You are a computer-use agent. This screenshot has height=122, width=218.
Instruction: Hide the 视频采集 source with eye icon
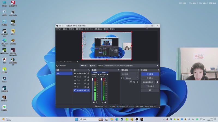pos(85,73)
